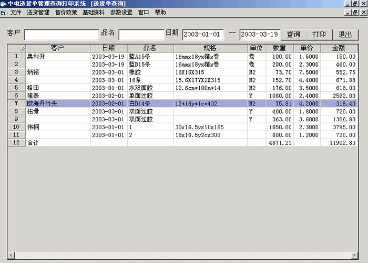368x263 pixels.
Task: Click the 数量 column header
Action: 280,48
